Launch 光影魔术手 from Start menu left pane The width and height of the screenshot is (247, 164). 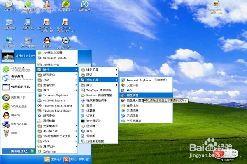click(x=18, y=98)
